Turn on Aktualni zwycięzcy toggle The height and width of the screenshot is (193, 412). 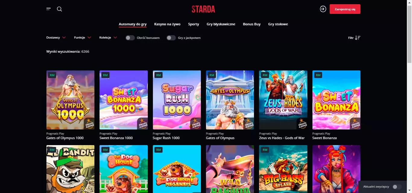pyautogui.click(x=397, y=187)
